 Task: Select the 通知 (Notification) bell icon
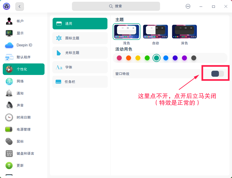click(9, 93)
